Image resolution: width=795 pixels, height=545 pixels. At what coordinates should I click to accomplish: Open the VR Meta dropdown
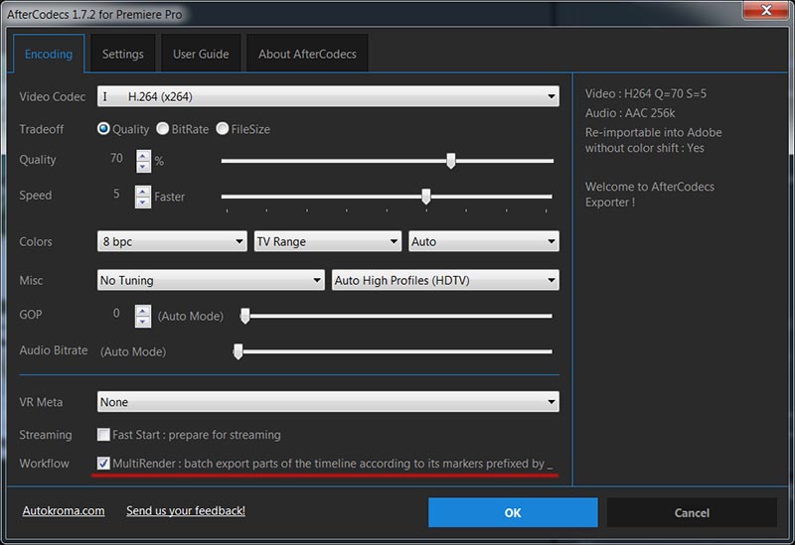[328, 402]
